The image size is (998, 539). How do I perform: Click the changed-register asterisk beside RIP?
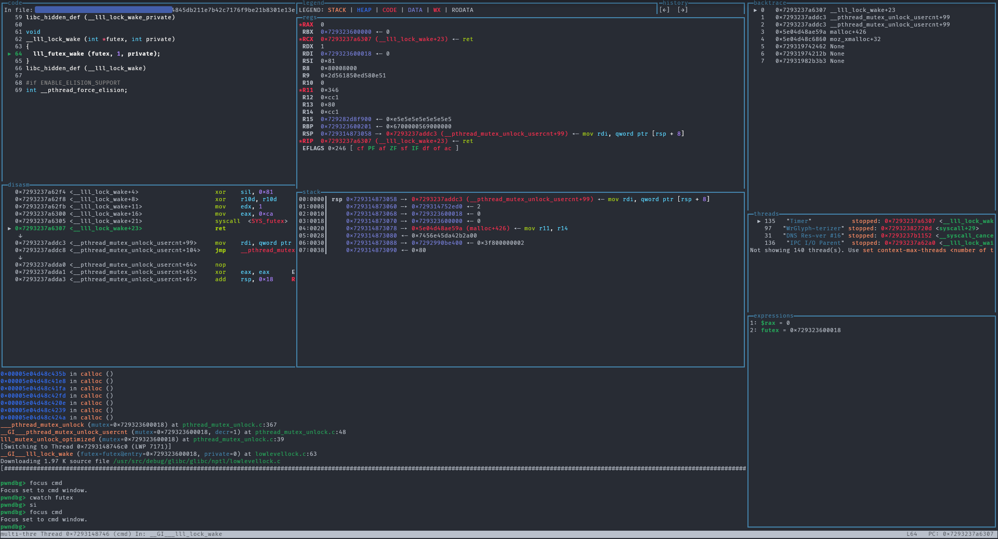click(300, 141)
